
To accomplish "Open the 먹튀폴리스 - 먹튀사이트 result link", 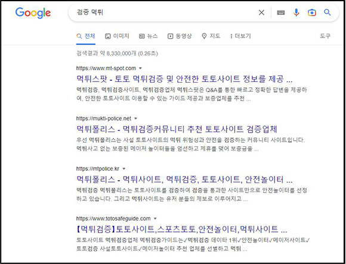I will click(x=184, y=180).
